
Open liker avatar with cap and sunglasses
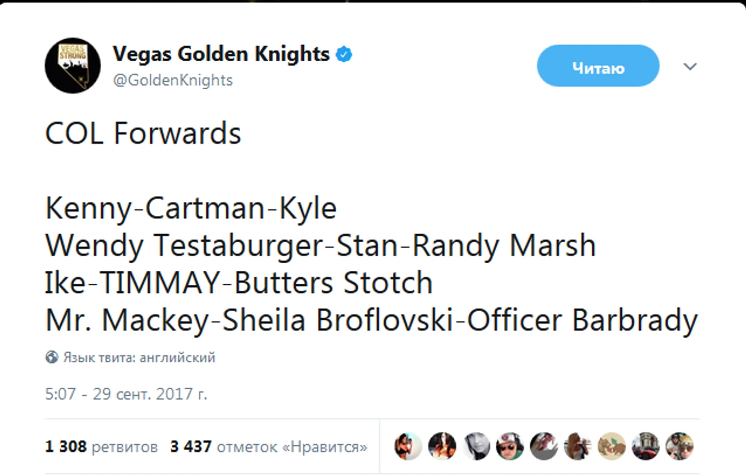(509, 446)
